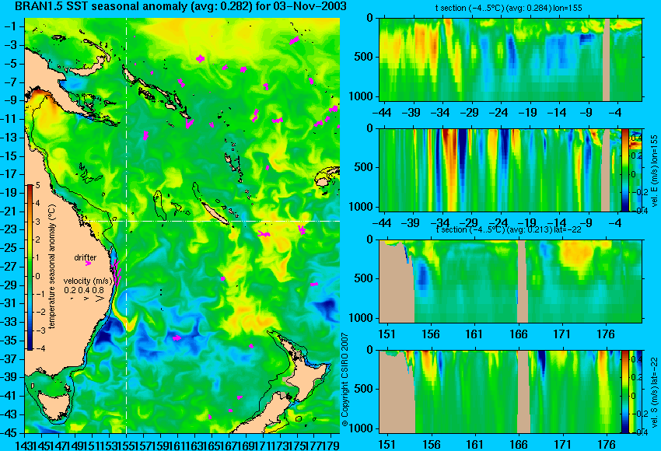Click the vel. E velocity colorbar

[624, 170]
